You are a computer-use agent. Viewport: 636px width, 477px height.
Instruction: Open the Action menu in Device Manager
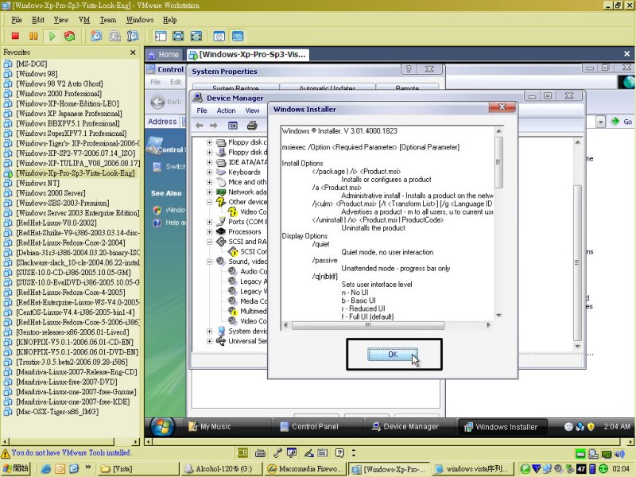226,111
